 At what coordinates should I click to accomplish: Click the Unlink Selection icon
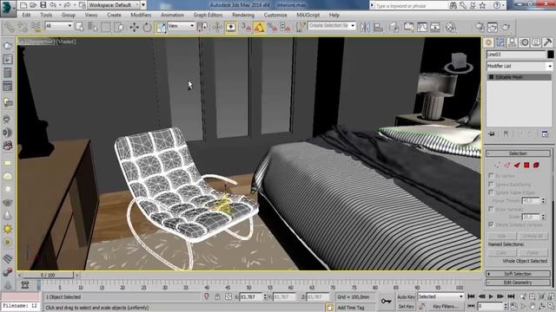(23, 27)
